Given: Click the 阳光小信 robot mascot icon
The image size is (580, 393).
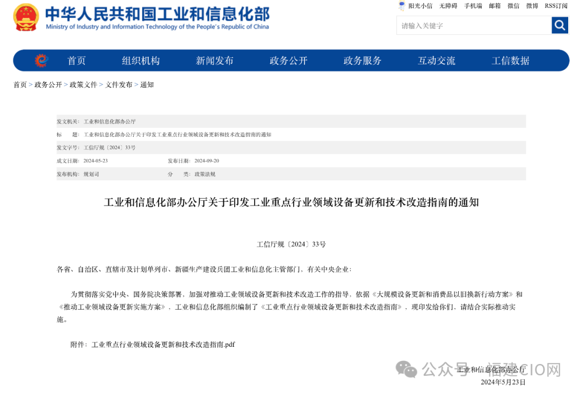Looking at the screenshot, I should click(402, 6).
